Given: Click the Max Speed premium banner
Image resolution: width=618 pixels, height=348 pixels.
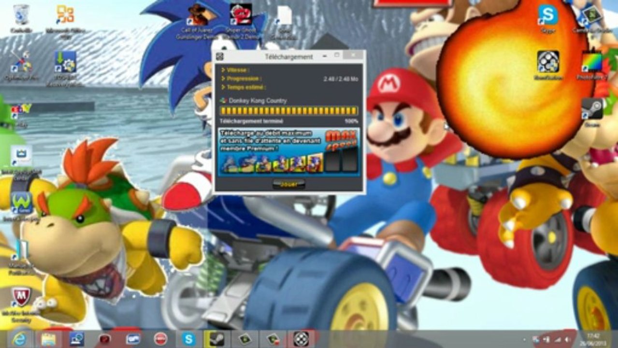Looking at the screenshot, I should [x=289, y=151].
